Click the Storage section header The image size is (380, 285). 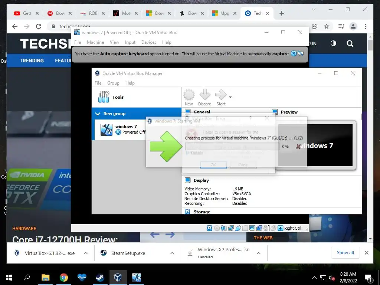click(x=202, y=212)
